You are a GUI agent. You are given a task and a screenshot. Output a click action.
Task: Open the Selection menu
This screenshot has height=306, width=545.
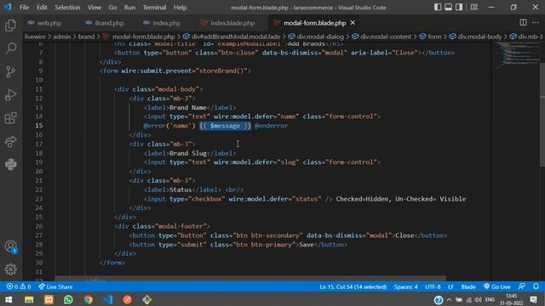[67, 8]
